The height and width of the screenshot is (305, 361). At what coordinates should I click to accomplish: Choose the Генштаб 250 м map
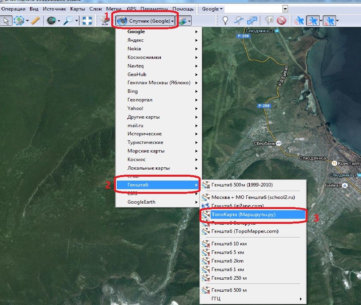253,278
